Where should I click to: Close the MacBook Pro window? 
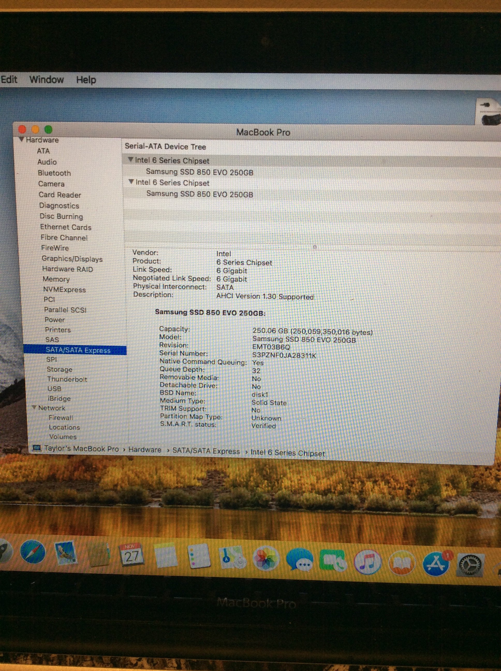coord(22,129)
